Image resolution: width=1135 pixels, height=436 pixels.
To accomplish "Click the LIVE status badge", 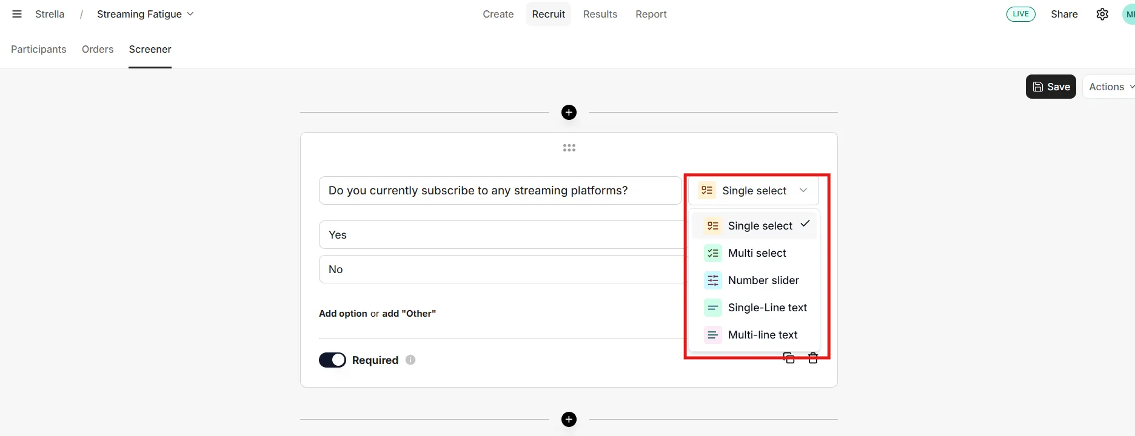I will coord(1021,14).
